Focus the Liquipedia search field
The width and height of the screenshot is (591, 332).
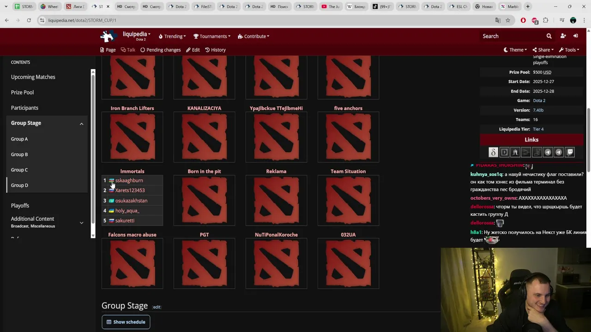(x=512, y=36)
